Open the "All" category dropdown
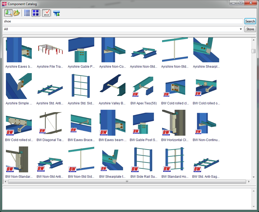Screen dimensions: 259x212 pos(123,29)
